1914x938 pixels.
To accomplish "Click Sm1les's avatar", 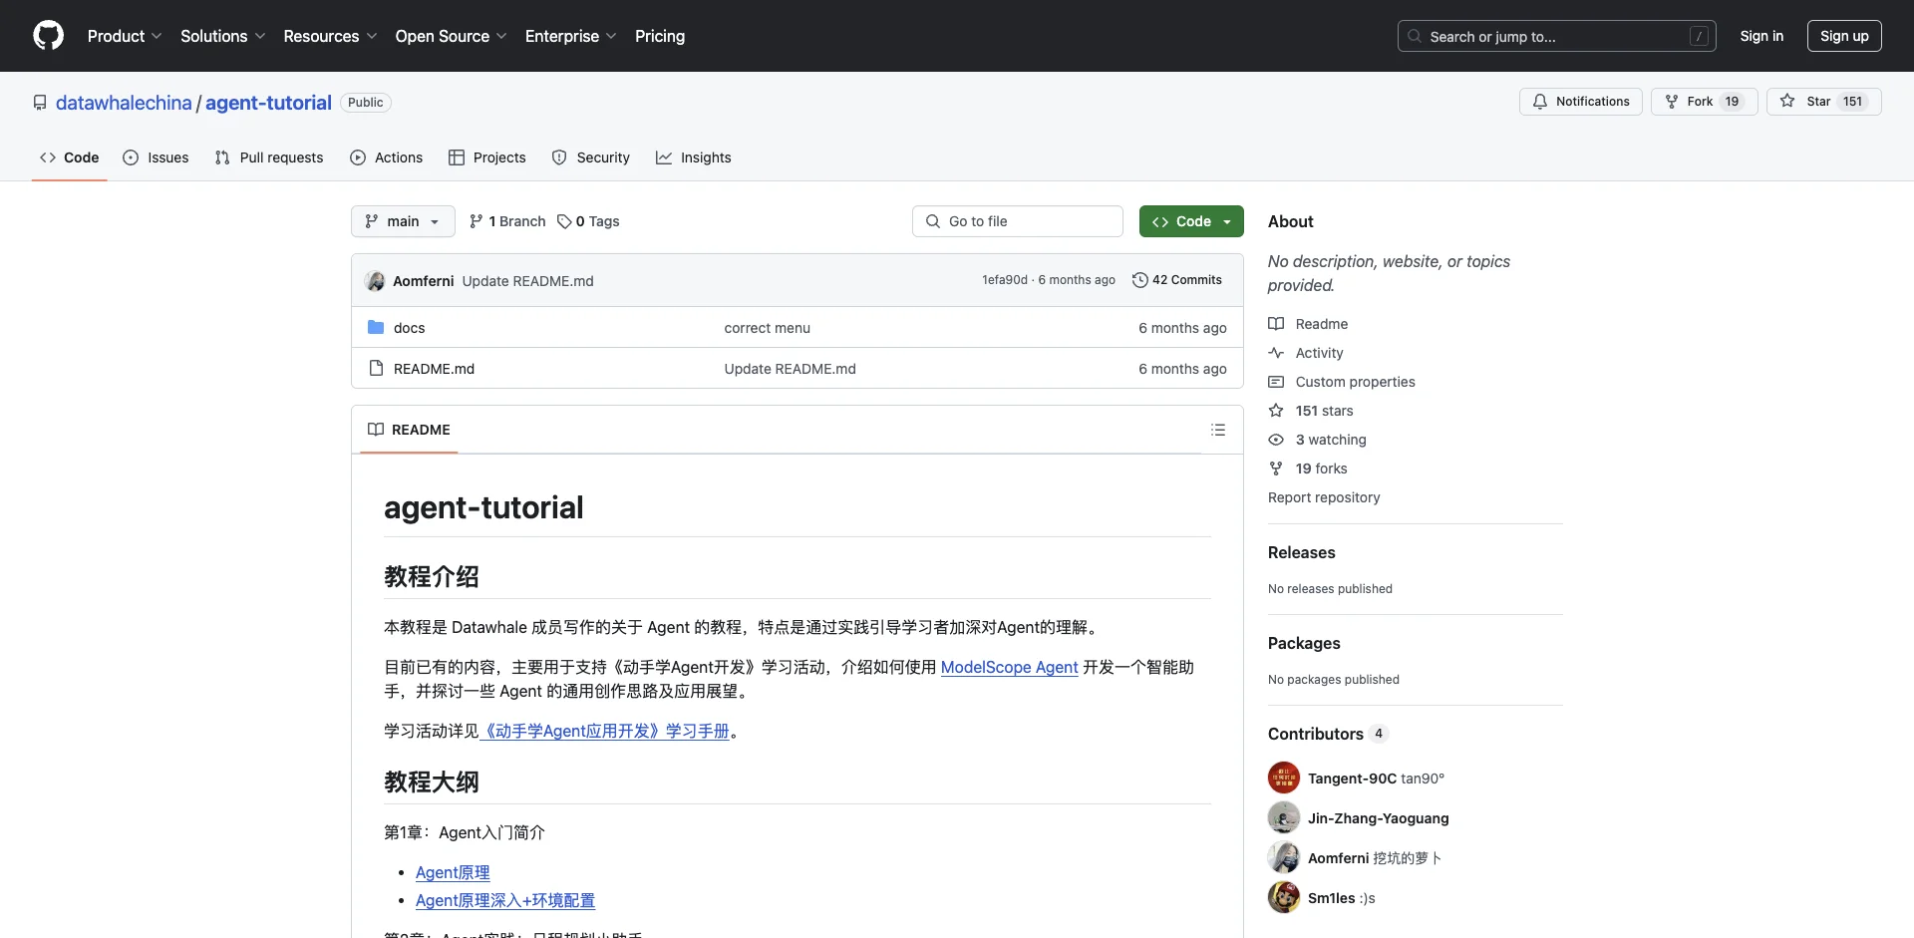I will [1284, 898].
